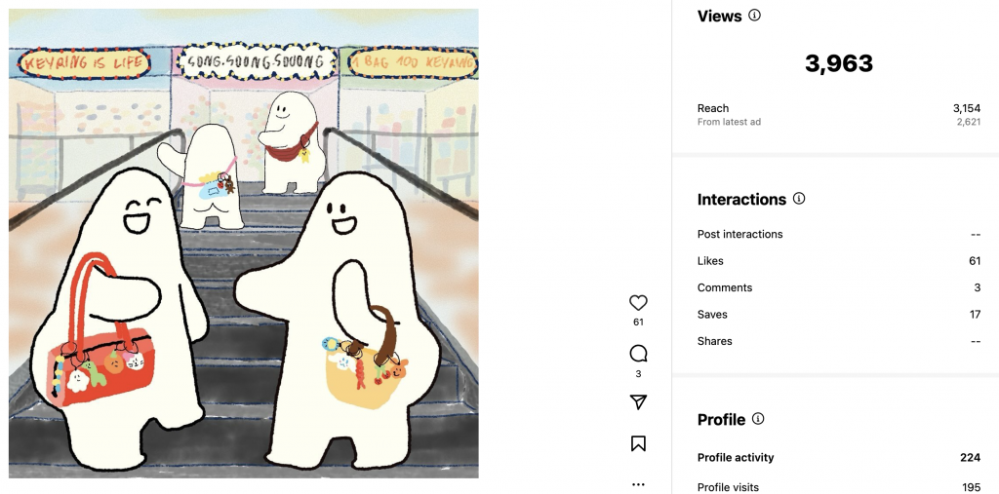The width and height of the screenshot is (999, 494).
Task: Show info tooltip next to Views heading
Action: (754, 16)
